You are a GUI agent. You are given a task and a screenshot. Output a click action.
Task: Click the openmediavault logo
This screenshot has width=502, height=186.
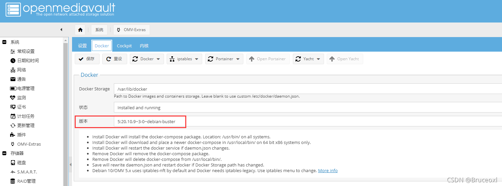point(60,10)
